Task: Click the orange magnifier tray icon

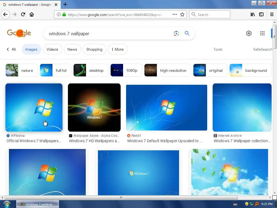Action: (257, 204)
